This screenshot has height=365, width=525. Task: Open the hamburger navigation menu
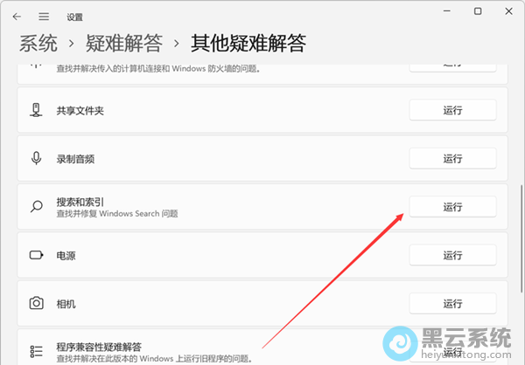pyautogui.click(x=44, y=16)
